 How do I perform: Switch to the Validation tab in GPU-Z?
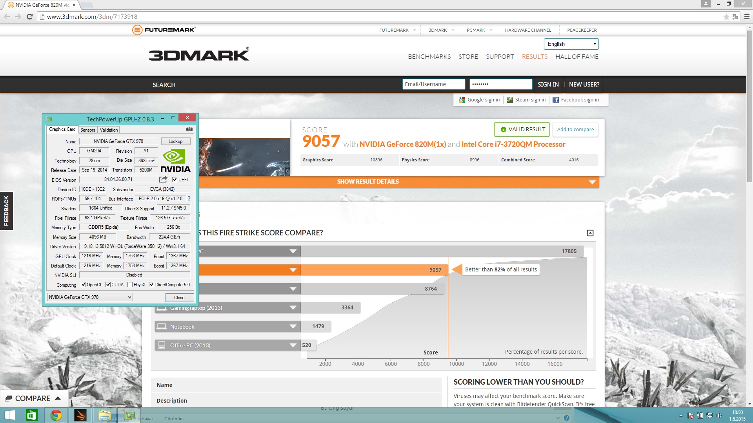109,130
